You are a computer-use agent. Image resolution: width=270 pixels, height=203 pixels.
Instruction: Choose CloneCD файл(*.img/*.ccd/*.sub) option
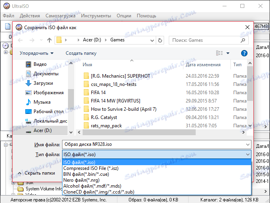click(x=157, y=192)
